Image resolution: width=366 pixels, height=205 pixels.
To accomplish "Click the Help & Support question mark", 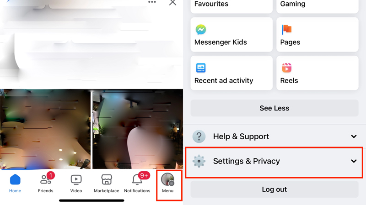I will point(199,136).
